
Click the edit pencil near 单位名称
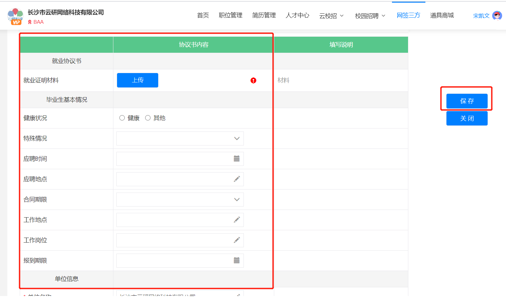point(237,296)
